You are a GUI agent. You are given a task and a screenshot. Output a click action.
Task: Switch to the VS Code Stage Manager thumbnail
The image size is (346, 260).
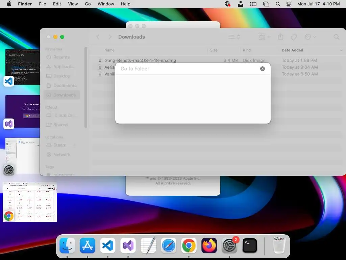tap(23, 67)
